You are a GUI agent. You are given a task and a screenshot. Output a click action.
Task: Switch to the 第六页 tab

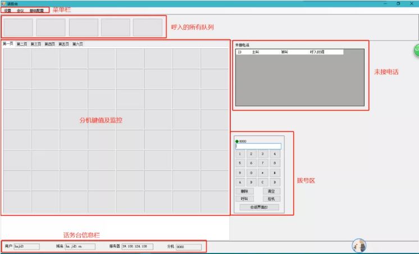[78, 44]
